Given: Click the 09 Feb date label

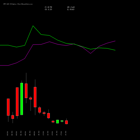Looking at the screenshot, I should pos(34,133).
